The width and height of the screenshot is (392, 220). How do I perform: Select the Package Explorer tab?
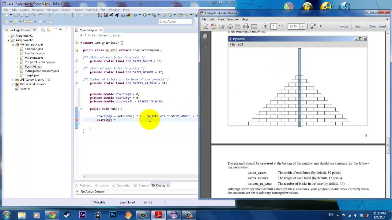point(20,30)
